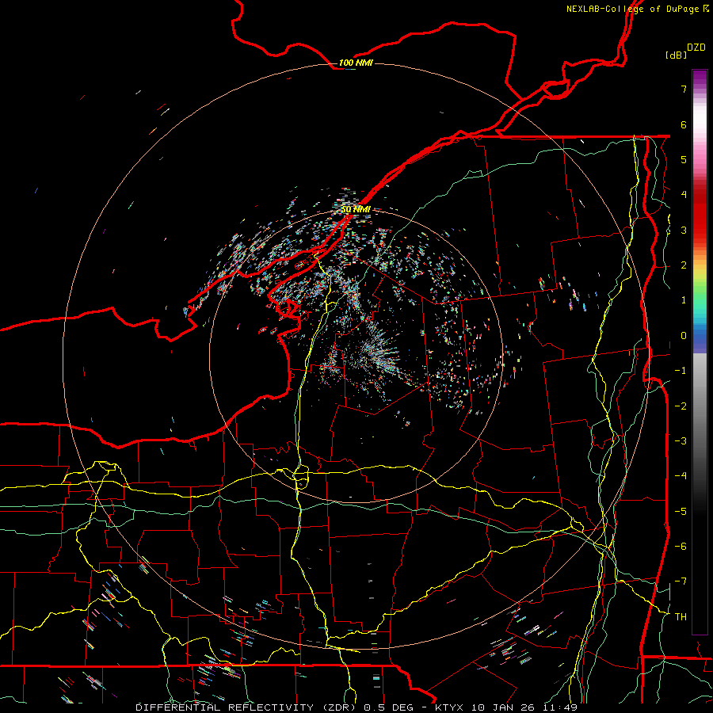Click the 11:49 time stamp
Screen dimensions: 713x713
click(x=559, y=707)
